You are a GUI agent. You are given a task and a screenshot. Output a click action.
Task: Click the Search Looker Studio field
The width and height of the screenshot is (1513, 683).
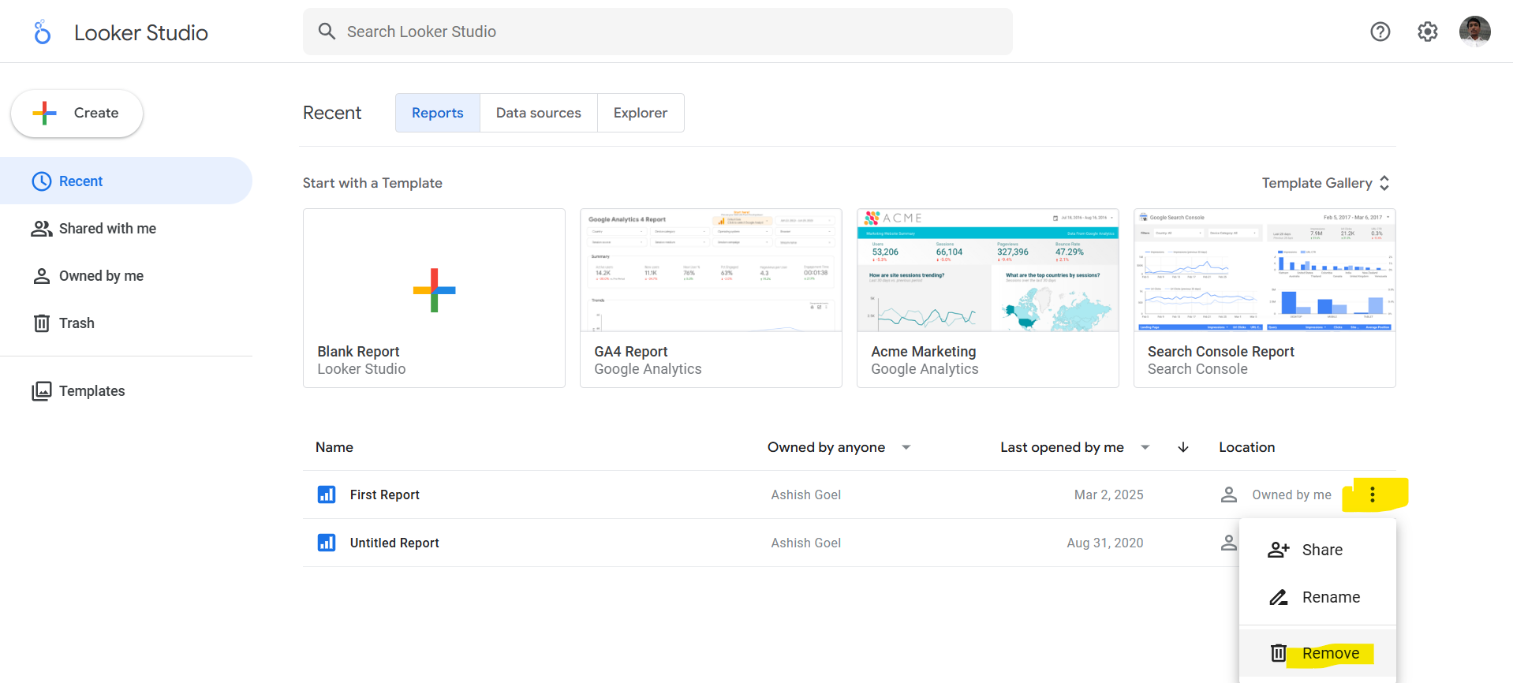[657, 32]
